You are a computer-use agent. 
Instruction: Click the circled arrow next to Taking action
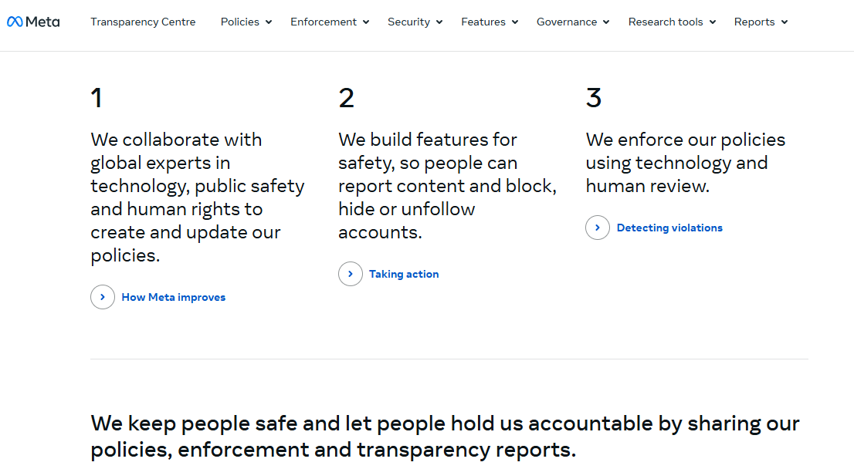pyautogui.click(x=351, y=274)
